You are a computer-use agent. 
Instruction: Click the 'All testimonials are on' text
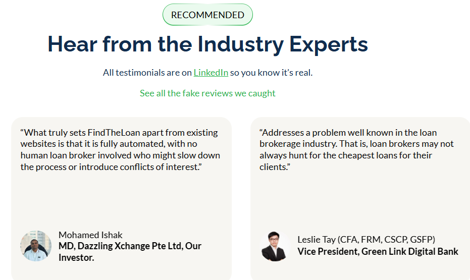(x=147, y=73)
